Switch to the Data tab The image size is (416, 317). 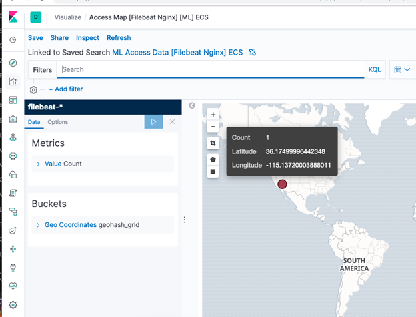pos(34,122)
